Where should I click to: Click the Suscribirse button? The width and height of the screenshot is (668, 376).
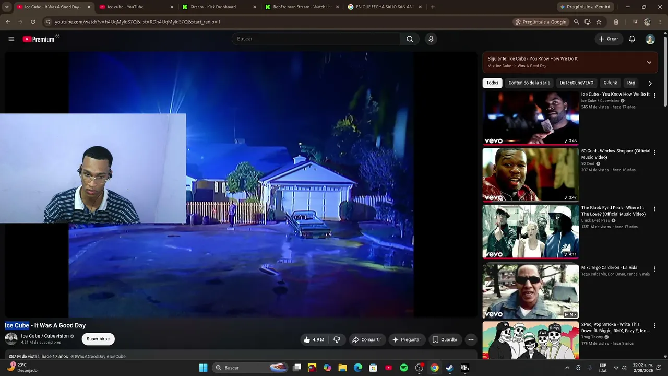point(98,339)
